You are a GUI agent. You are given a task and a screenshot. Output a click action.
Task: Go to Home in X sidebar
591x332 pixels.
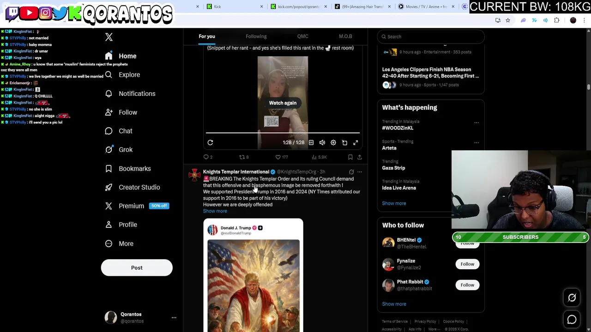pos(121,56)
